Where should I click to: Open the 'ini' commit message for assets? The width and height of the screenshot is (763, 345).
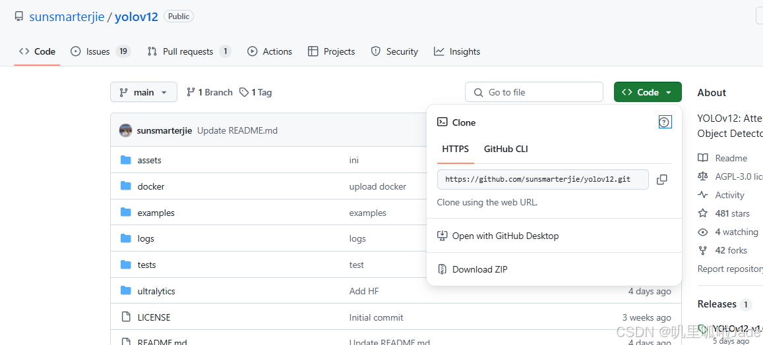(x=353, y=160)
